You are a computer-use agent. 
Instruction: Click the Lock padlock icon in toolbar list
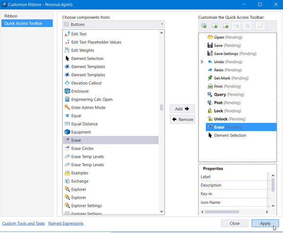click(210, 111)
